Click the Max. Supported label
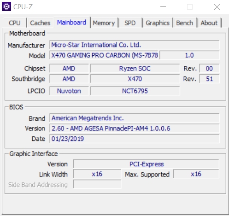229x216 pixels. point(147,175)
